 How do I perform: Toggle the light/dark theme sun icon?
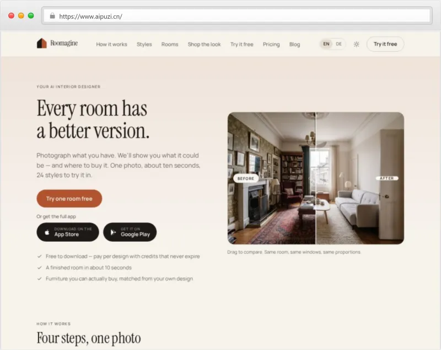click(x=356, y=44)
